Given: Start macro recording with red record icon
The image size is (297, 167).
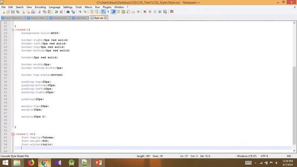Looking at the screenshot, I should point(145,12).
